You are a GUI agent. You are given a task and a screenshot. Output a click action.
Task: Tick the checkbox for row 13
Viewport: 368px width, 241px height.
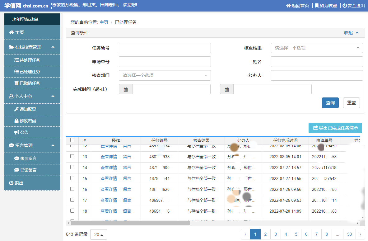coord(72,156)
